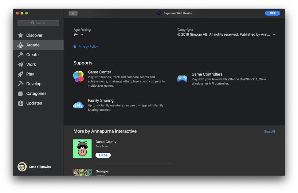Click the Develop wrench icon
The width and height of the screenshot is (298, 193).
pyautogui.click(x=21, y=84)
